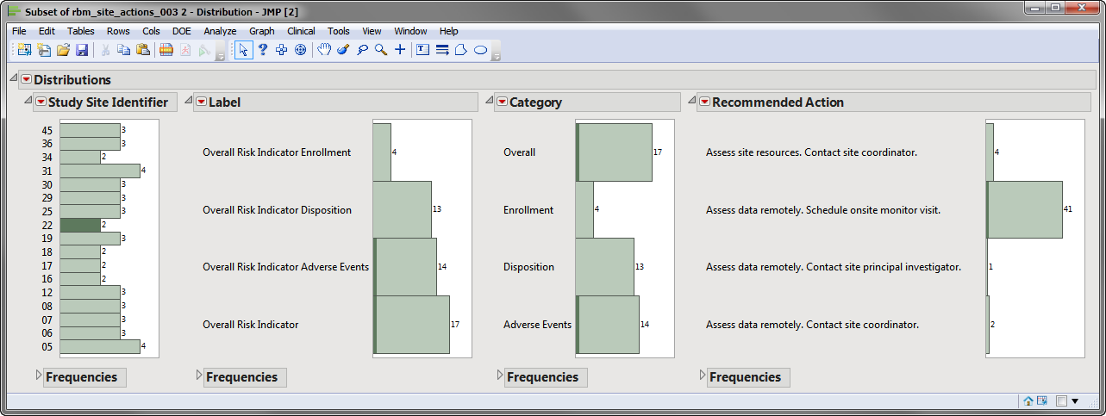Image resolution: width=1106 pixels, height=416 pixels.
Task: Click the Help question mark tool
Action: [263, 50]
